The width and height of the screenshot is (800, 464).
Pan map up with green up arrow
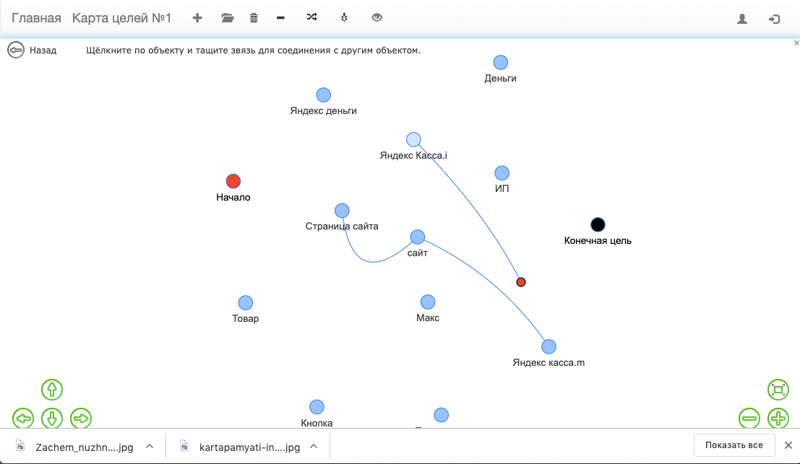click(52, 390)
